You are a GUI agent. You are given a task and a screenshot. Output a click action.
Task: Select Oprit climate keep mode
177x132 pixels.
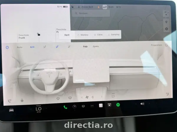pyautogui.click(x=67, y=35)
